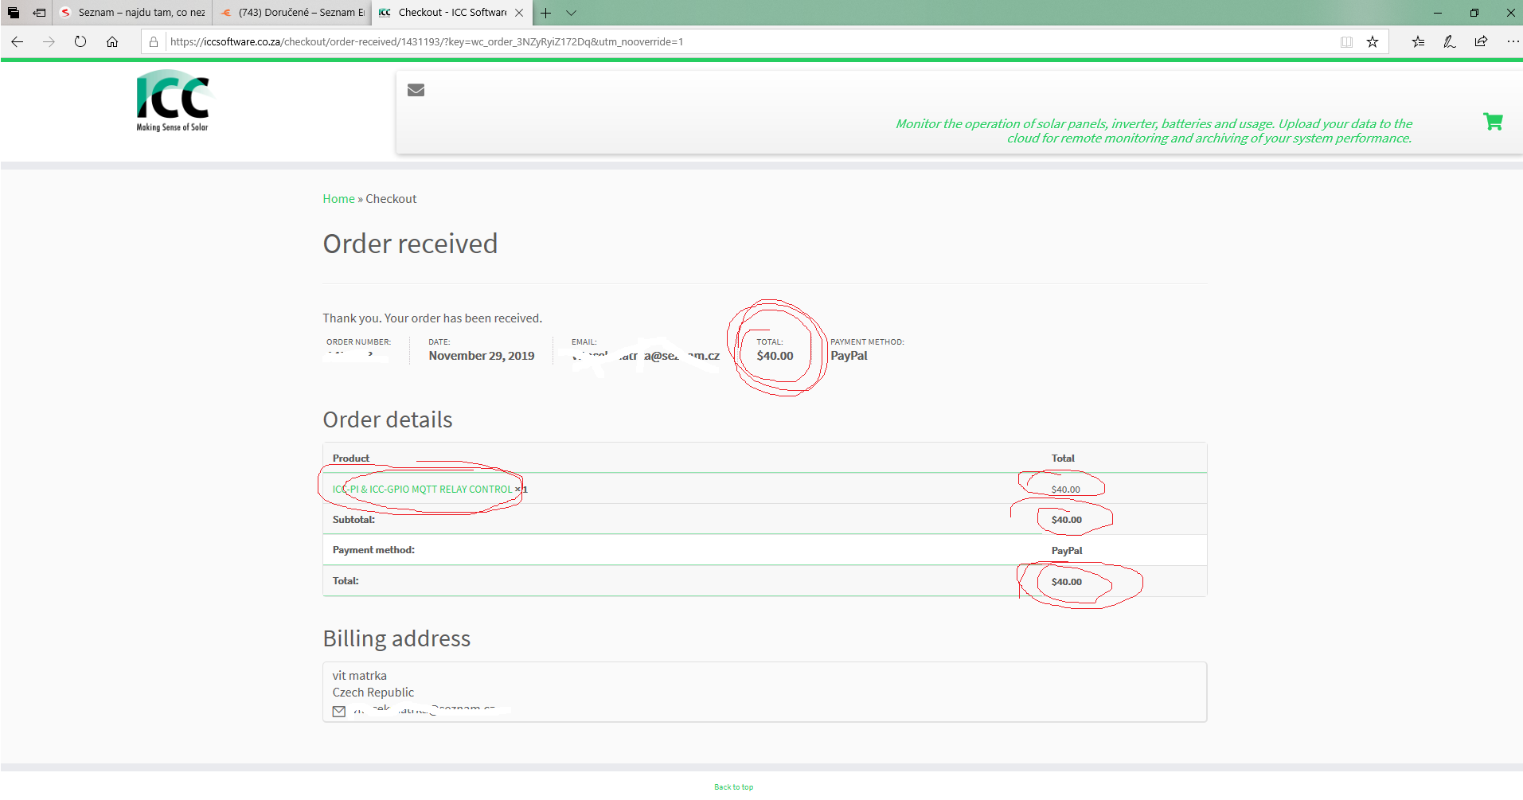Viewport: 1523px width, 800px height.
Task: Open a new tab with plus button
Action: coord(545,13)
